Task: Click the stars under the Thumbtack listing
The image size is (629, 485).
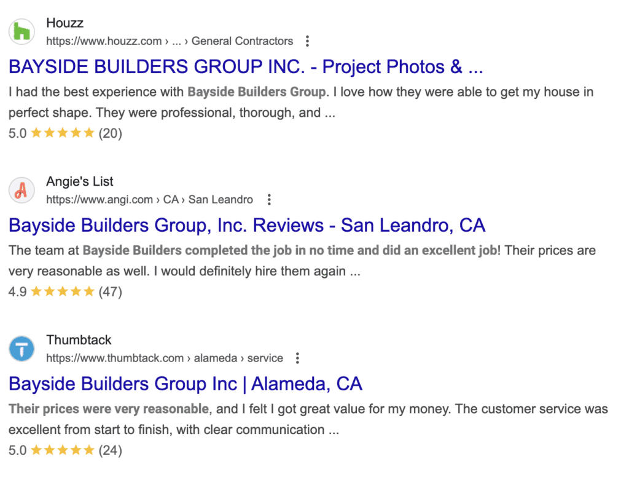Action: pos(61,449)
